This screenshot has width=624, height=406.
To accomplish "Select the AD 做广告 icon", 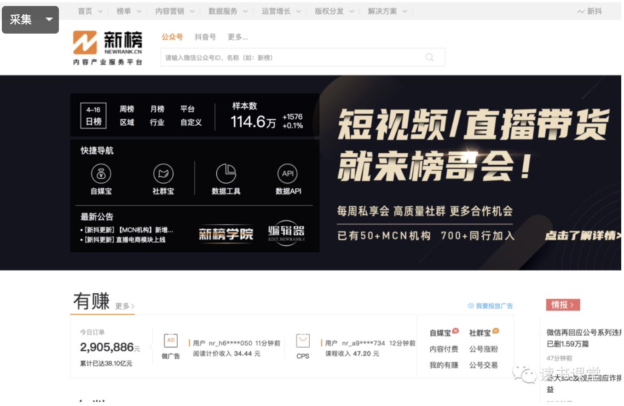I will point(171,342).
